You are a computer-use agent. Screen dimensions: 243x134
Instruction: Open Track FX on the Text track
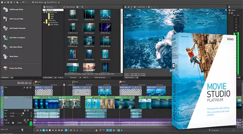tap(24, 87)
